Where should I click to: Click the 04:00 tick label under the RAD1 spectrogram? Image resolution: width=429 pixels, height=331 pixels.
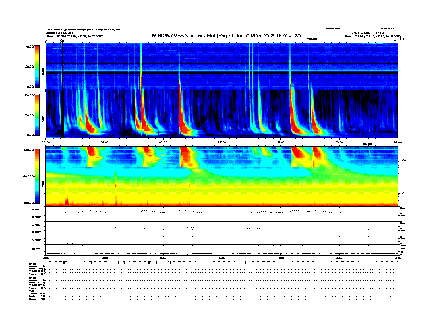tap(105, 142)
